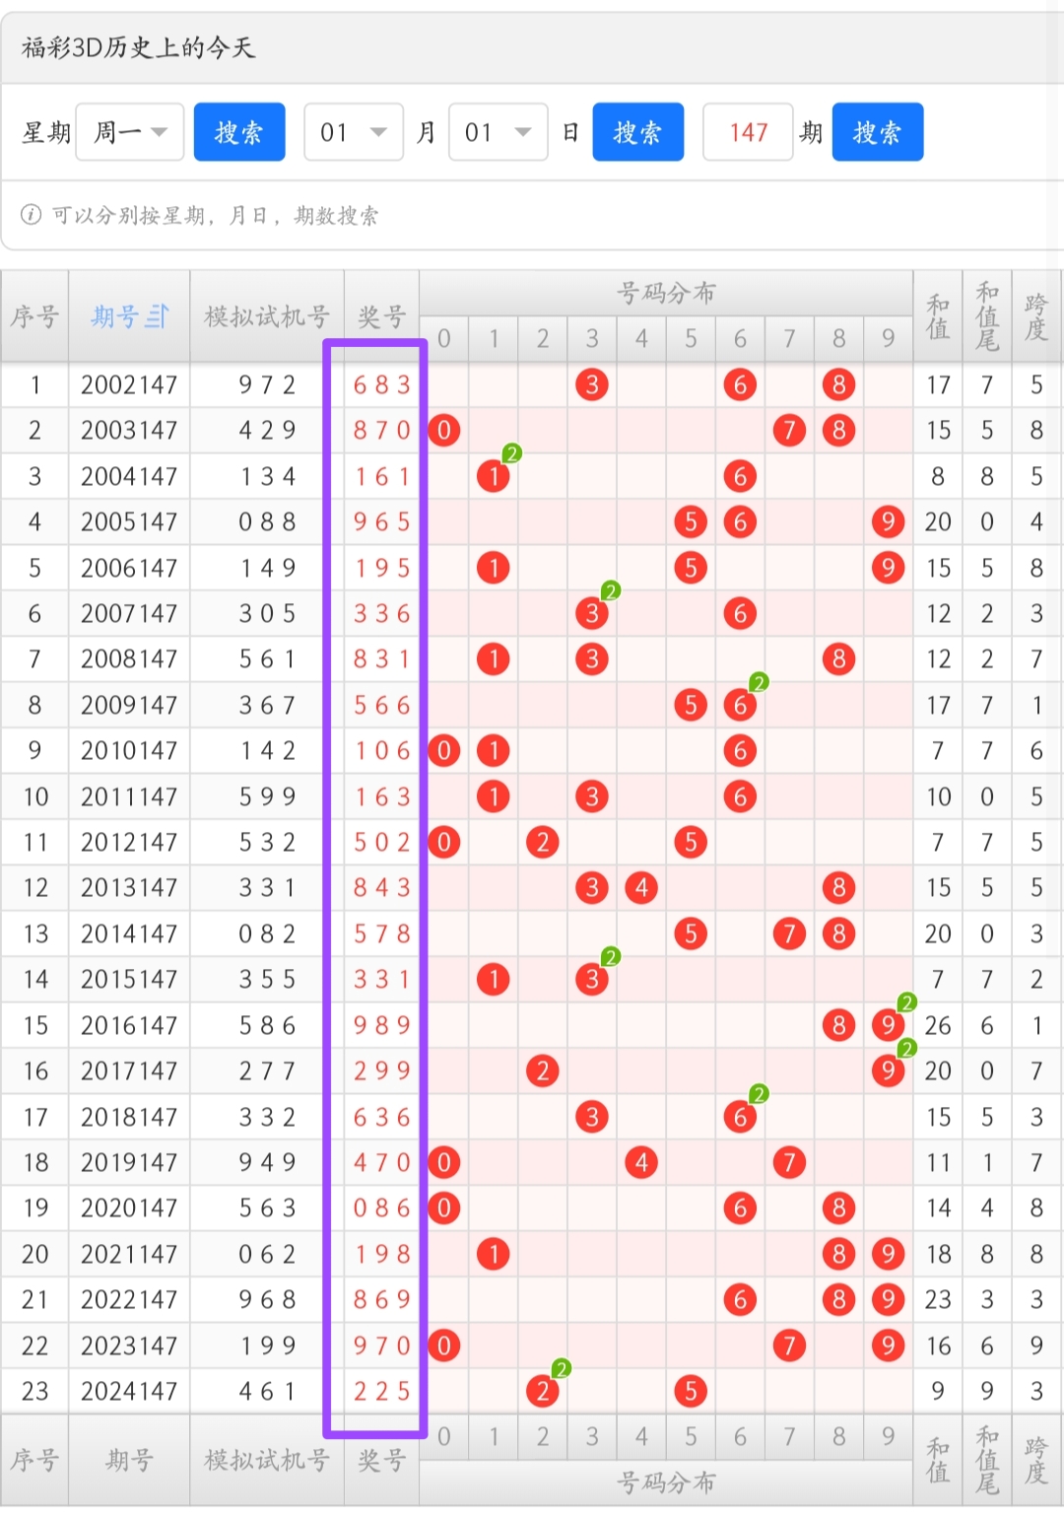
Task: Click the page title 福彩3D历史上的今天
Action: coord(138,47)
